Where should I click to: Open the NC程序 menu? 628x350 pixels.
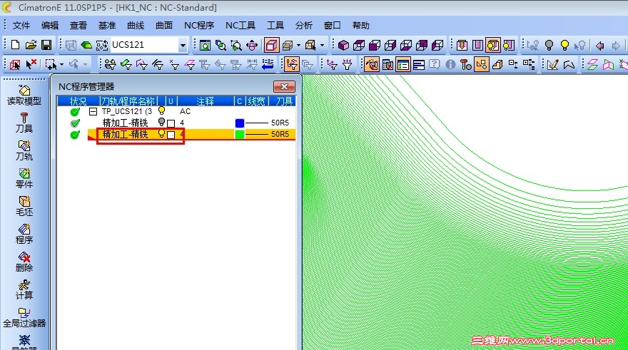(x=199, y=26)
